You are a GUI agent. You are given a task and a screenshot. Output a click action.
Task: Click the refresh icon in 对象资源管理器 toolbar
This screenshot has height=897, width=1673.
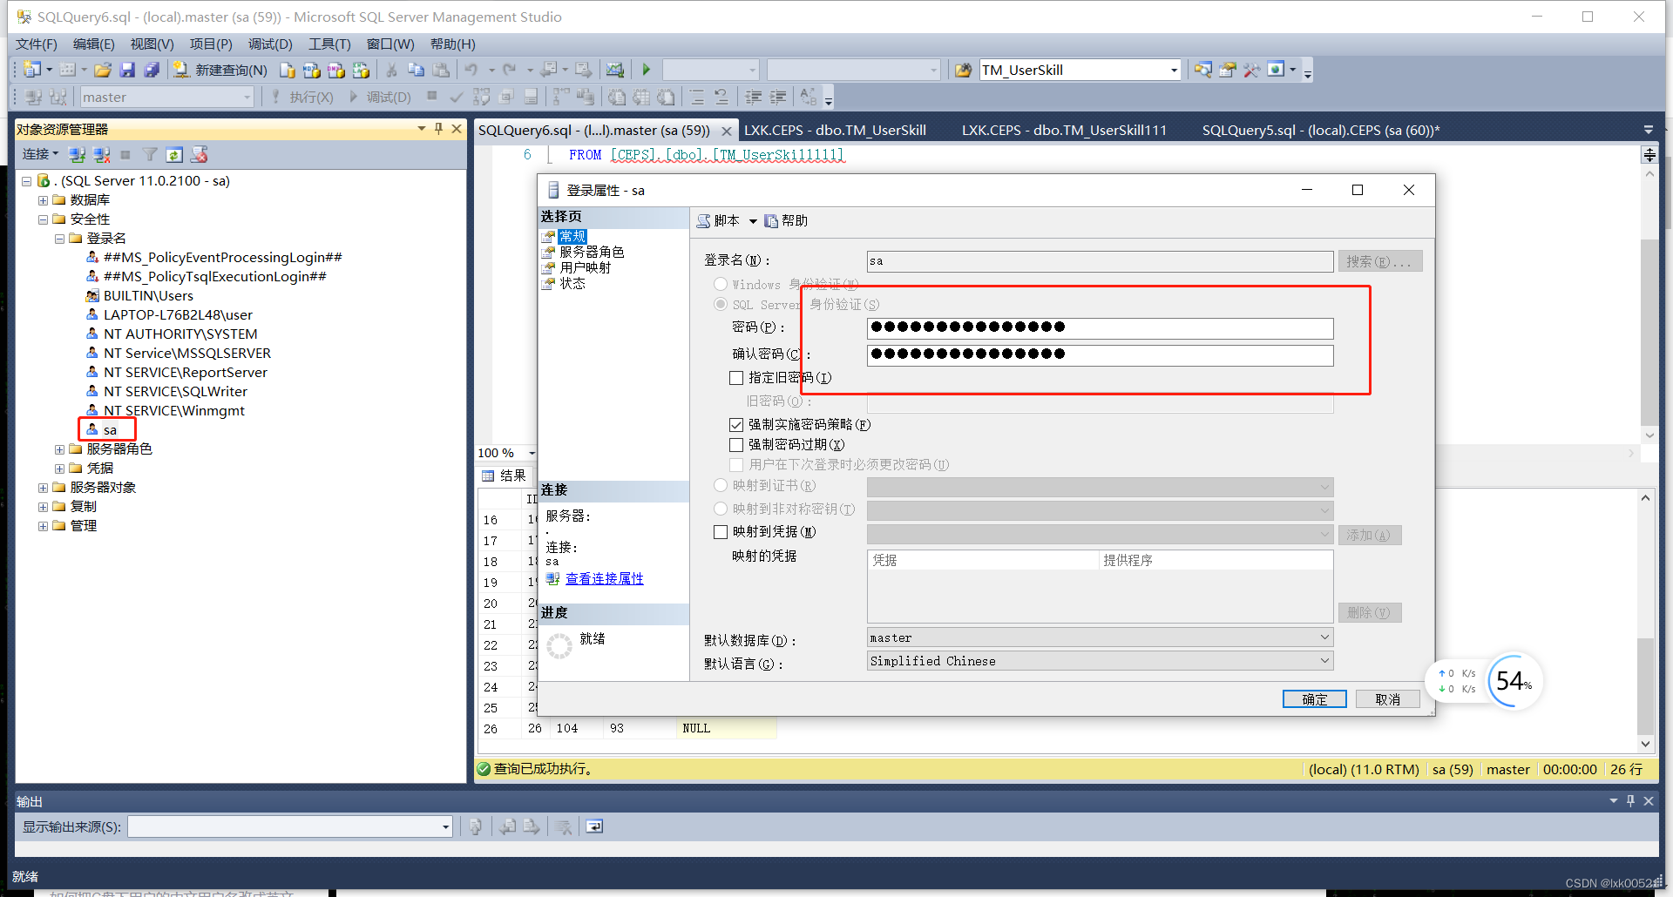click(x=174, y=154)
